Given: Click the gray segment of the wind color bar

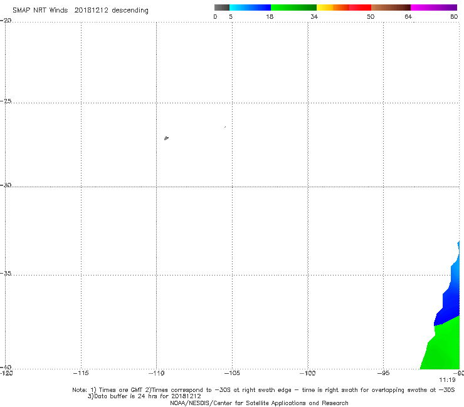Looking at the screenshot, I should 221,8.
